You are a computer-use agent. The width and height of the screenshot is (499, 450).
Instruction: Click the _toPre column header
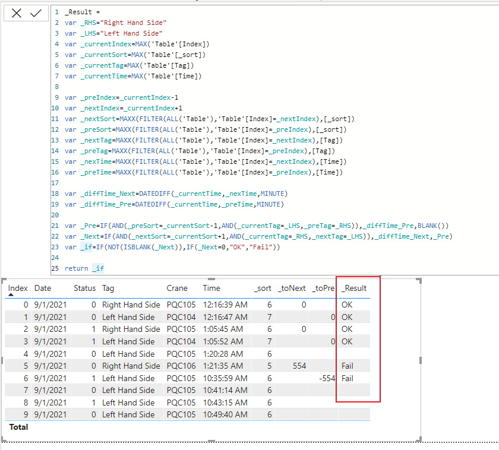pyautogui.click(x=323, y=288)
